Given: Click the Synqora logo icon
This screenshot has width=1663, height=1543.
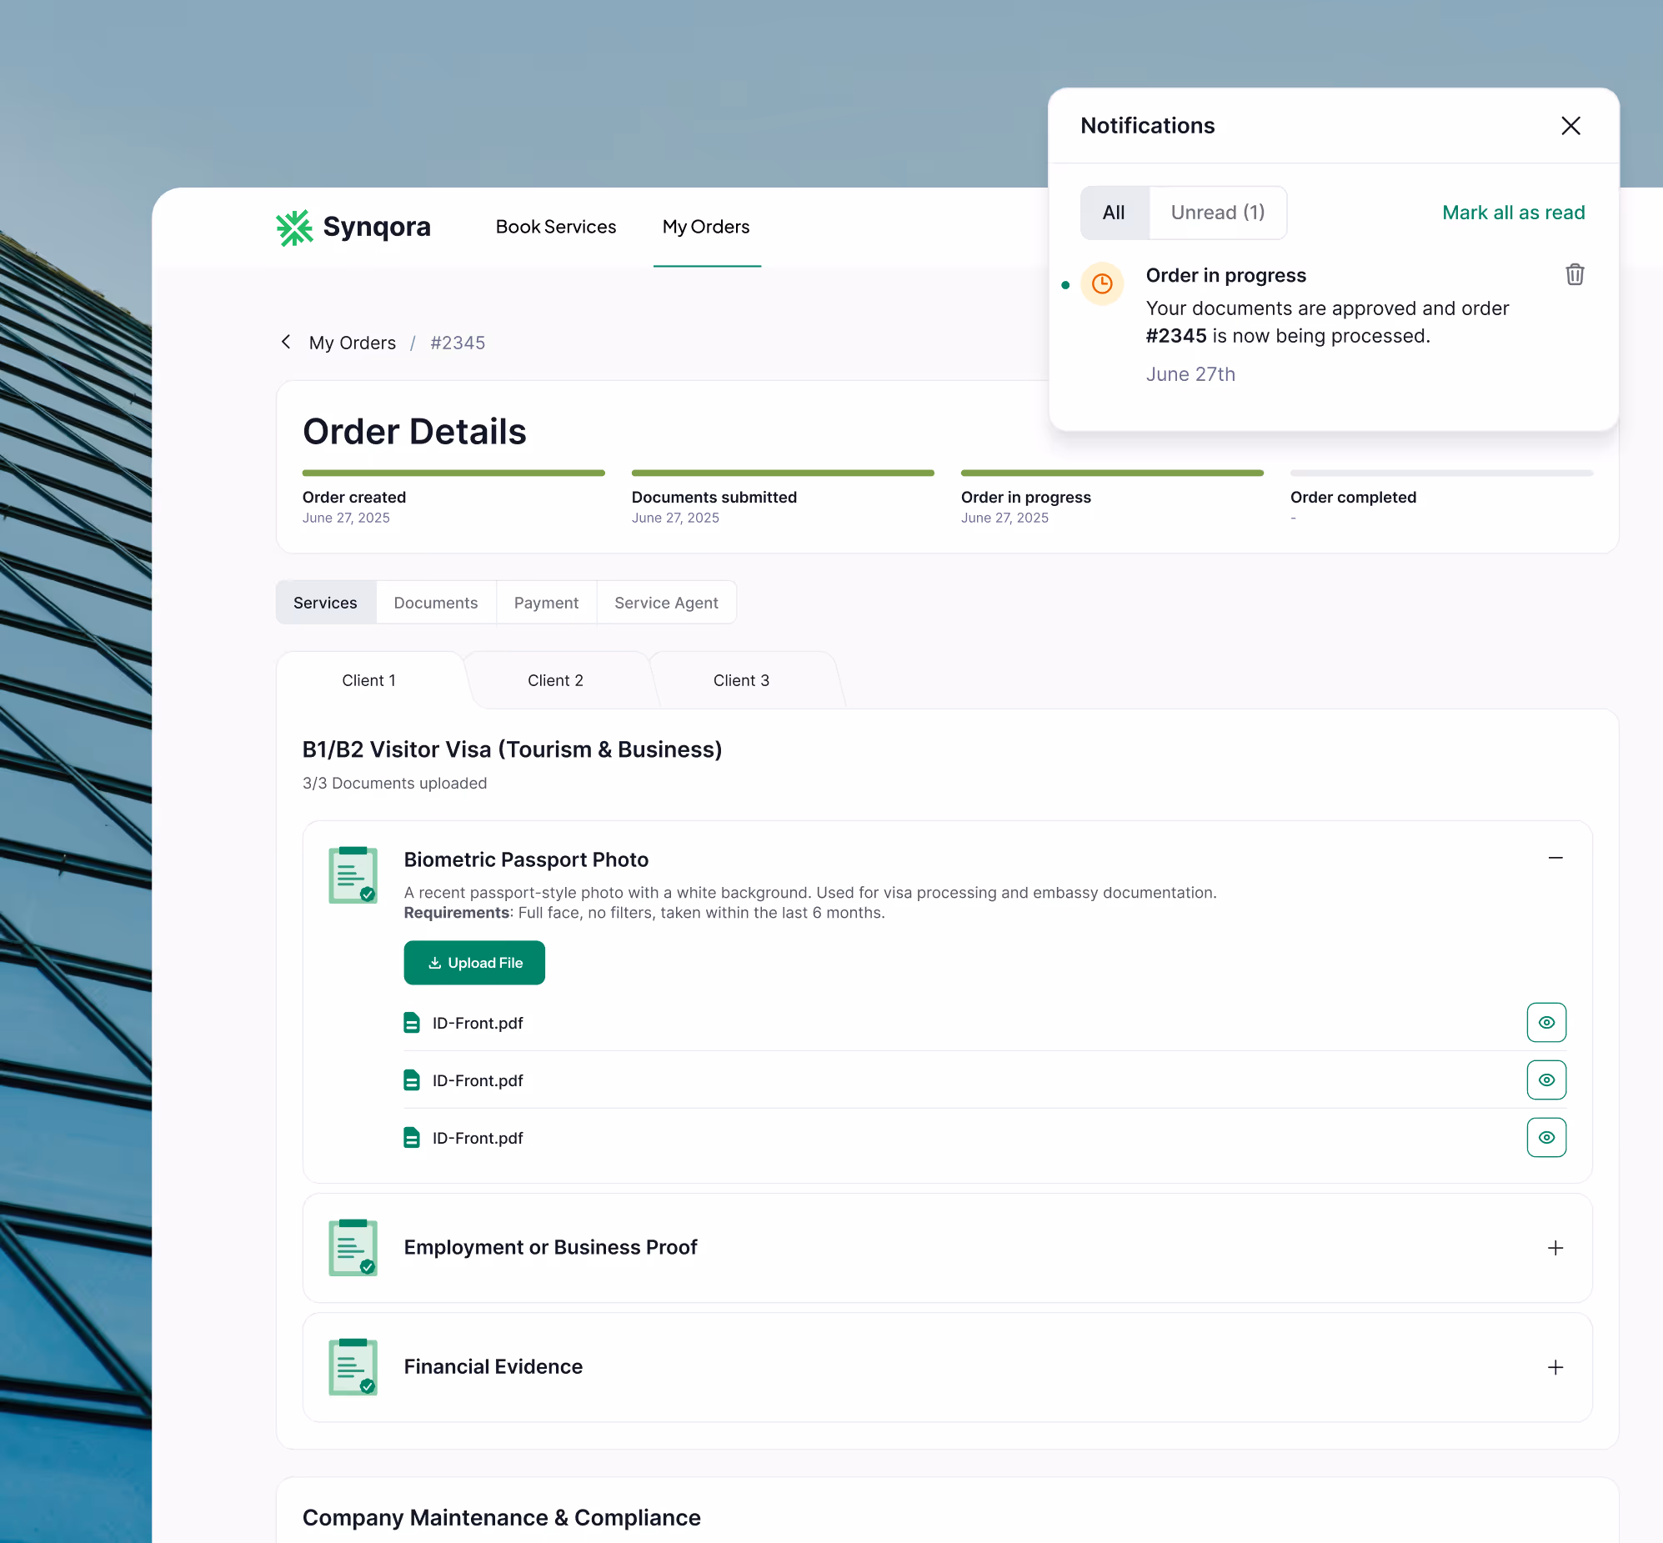Looking at the screenshot, I should (294, 227).
